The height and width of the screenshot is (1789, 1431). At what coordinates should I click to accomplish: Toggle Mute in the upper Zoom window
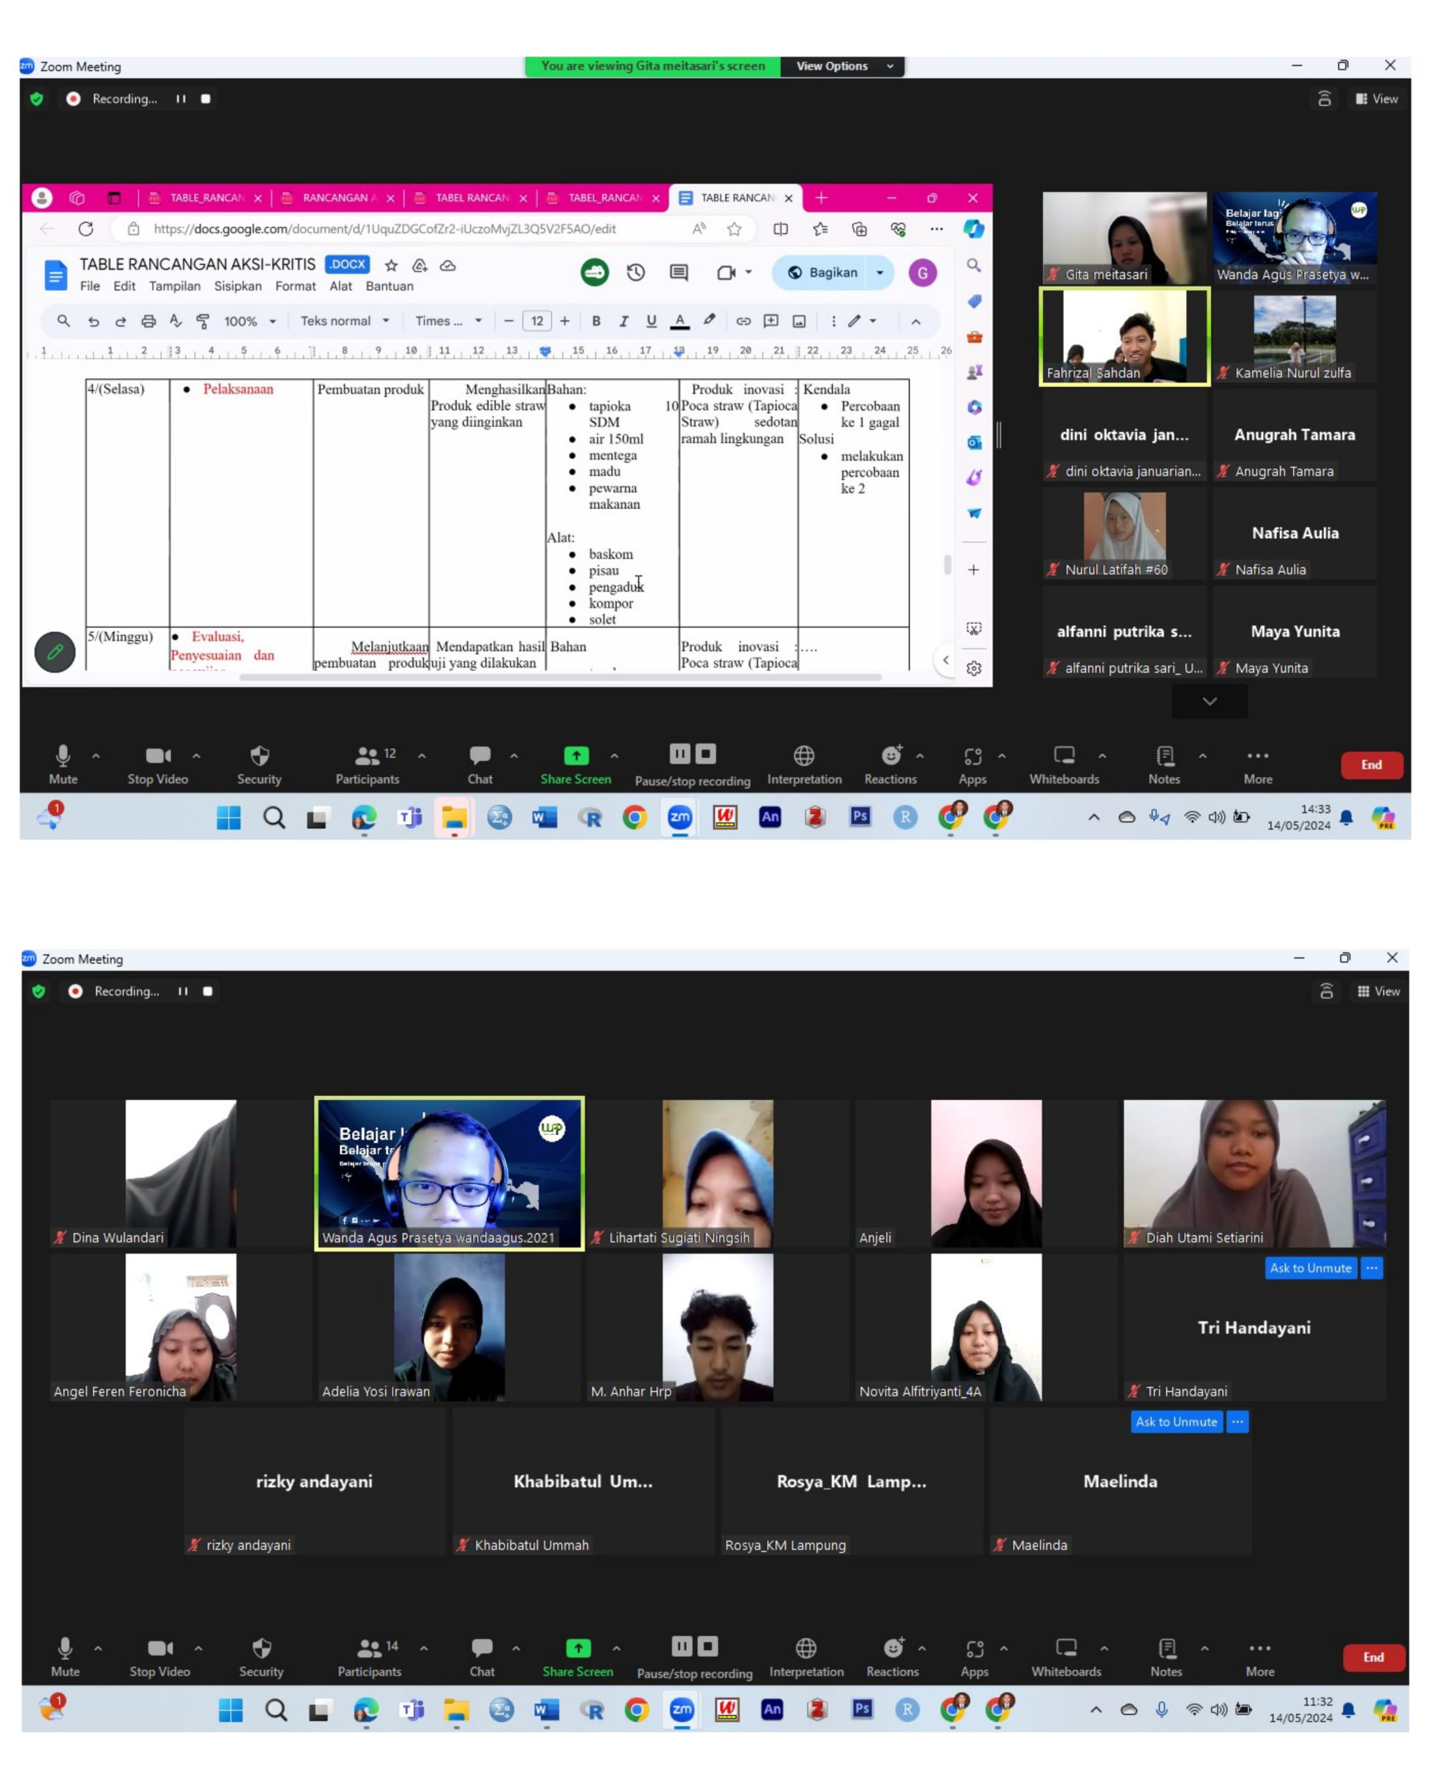click(63, 763)
